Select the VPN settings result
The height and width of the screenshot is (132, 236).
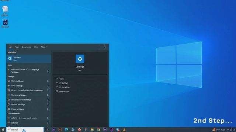coord(29,86)
